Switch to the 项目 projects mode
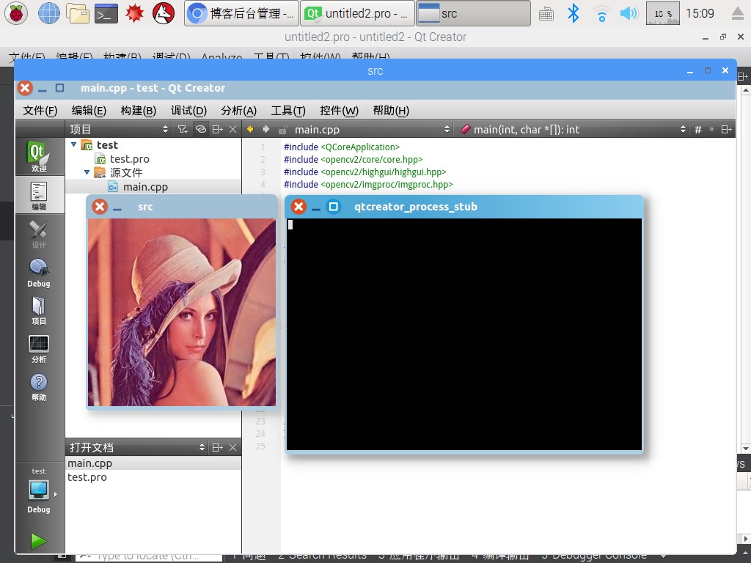This screenshot has width=751, height=563. (39, 311)
